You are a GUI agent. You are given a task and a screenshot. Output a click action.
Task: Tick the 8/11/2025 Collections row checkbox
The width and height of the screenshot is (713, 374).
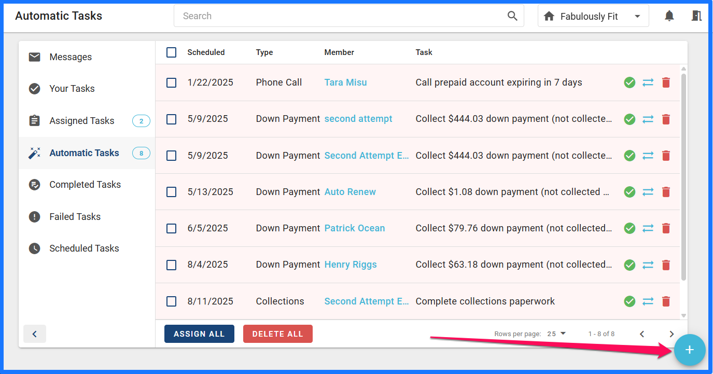point(172,301)
